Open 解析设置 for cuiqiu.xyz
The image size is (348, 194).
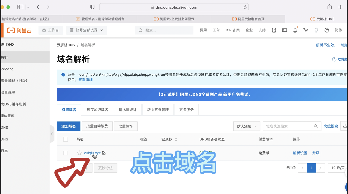point(300,153)
